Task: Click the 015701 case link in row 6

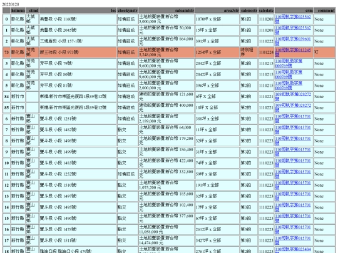Action: 293,119
